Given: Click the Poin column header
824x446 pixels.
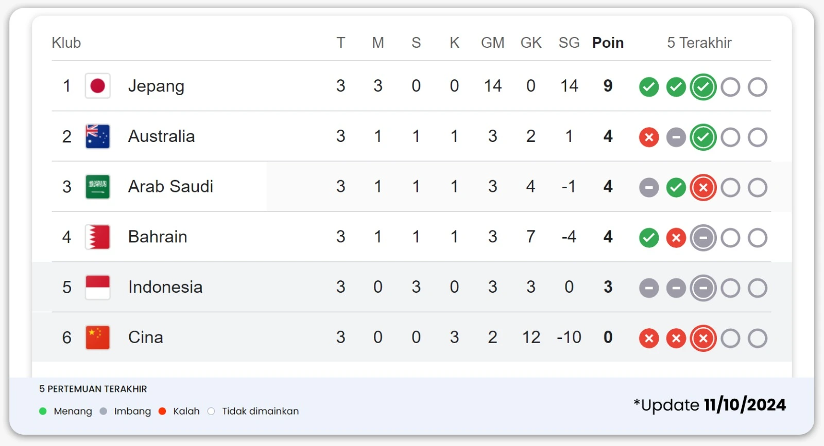Looking at the screenshot, I should tap(608, 43).
